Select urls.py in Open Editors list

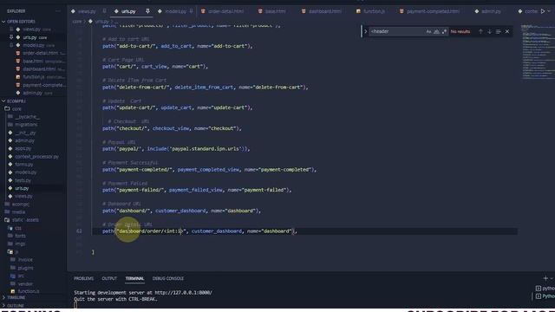pyautogui.click(x=35, y=37)
